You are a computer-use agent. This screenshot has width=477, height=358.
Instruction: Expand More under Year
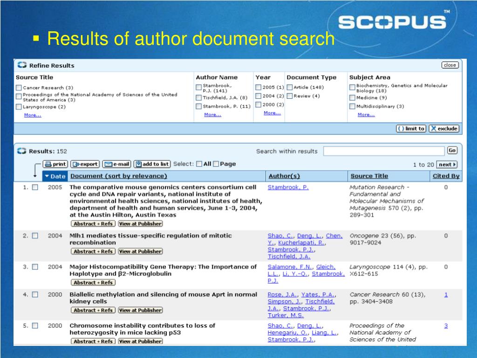point(272,113)
